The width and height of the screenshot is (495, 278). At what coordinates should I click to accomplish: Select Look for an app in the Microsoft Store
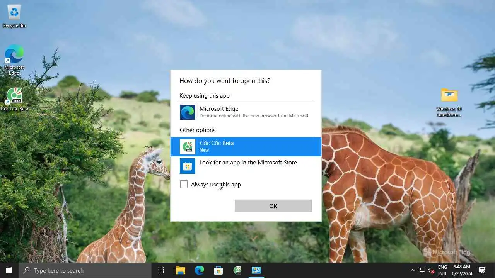[246, 166]
